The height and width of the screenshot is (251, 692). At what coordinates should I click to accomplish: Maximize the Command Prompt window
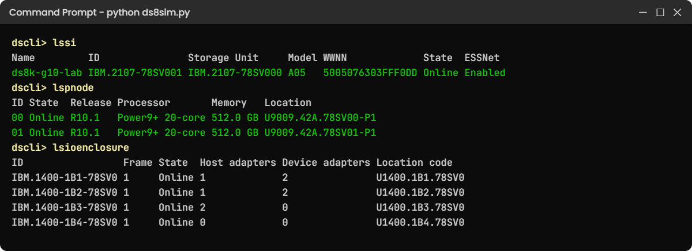click(661, 12)
